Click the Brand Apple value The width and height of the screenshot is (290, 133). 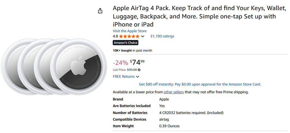[164, 99]
